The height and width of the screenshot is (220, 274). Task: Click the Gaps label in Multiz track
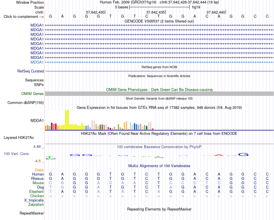point(39,170)
